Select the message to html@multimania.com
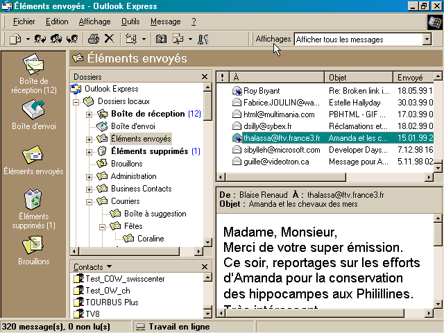This screenshot has width=444, height=333. pos(325,114)
